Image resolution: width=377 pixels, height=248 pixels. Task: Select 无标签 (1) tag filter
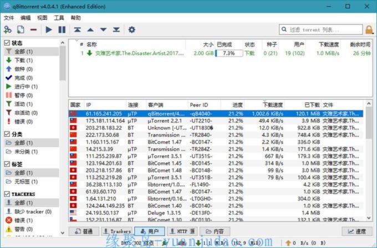[x=32, y=182]
